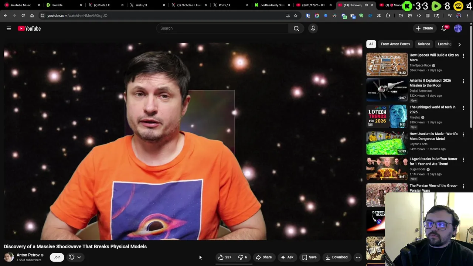Open options for I Aged Steaks video
Screen dimensions: 473x266
tap(463, 160)
